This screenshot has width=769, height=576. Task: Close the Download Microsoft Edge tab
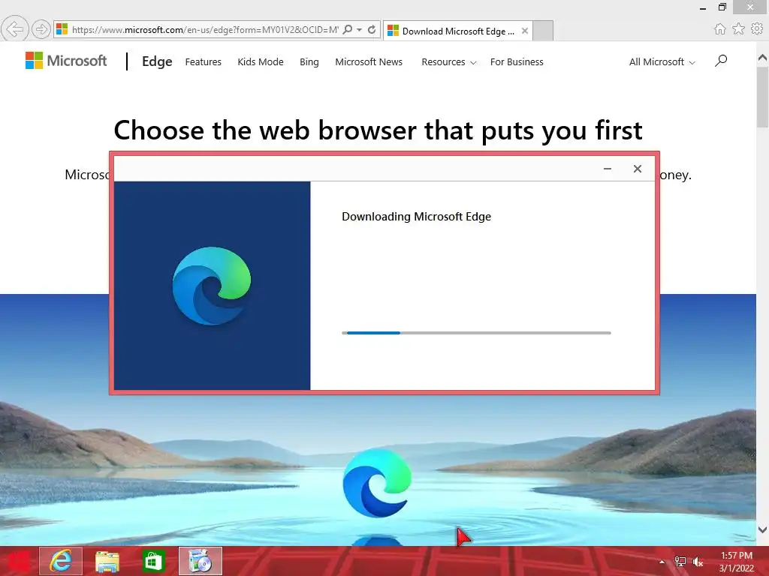pos(525,31)
